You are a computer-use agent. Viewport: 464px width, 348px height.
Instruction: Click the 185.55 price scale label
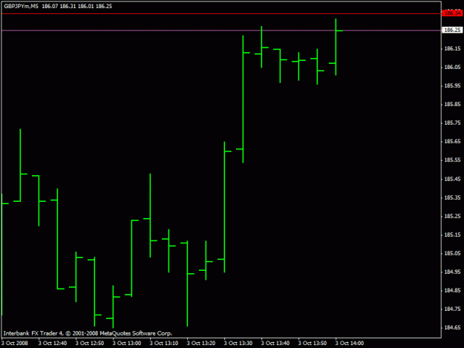pyautogui.click(x=452, y=160)
